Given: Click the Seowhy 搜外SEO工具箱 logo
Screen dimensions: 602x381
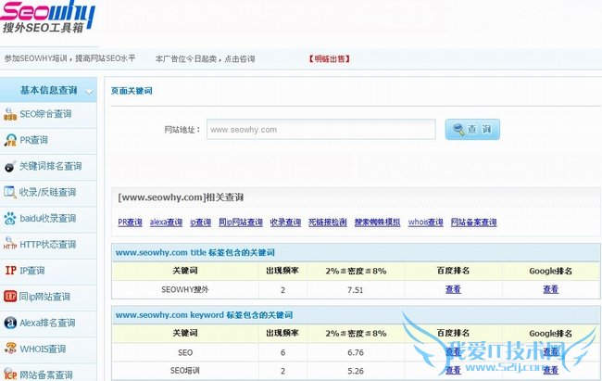Looking at the screenshot, I should click(47, 18).
